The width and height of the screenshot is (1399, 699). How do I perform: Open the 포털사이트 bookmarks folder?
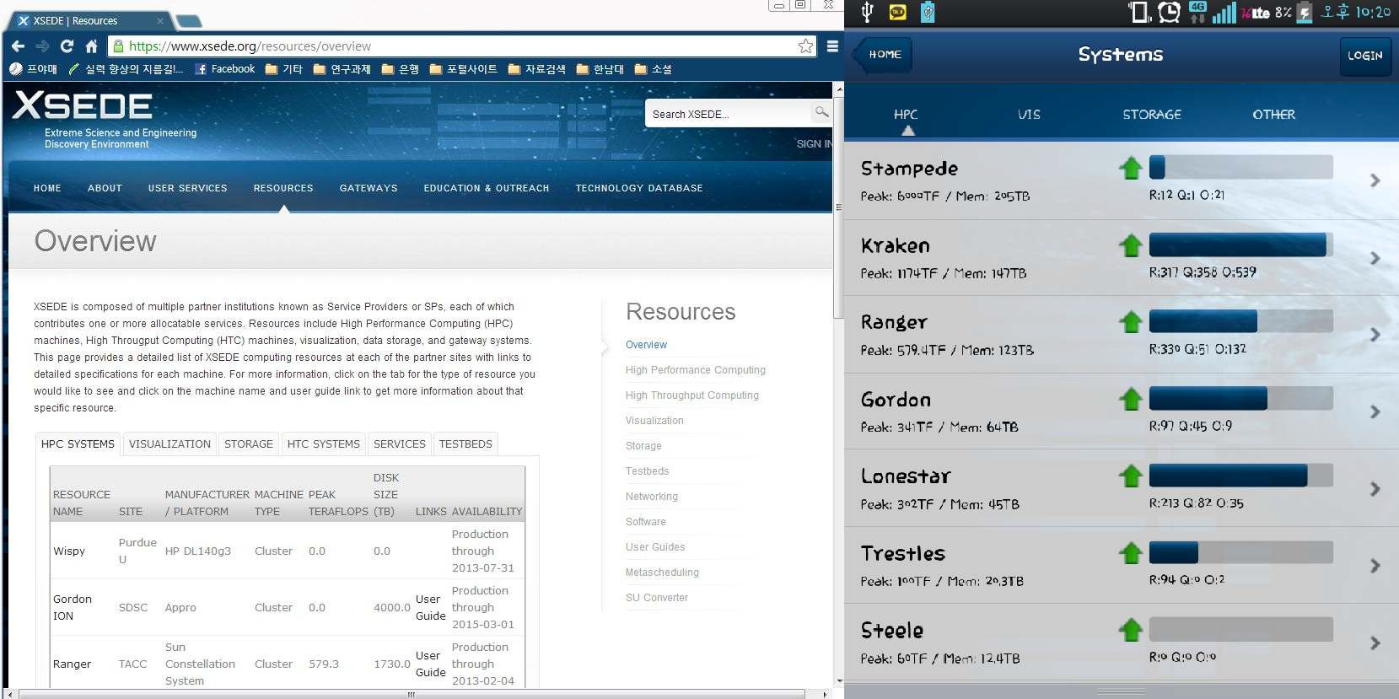[x=463, y=69]
